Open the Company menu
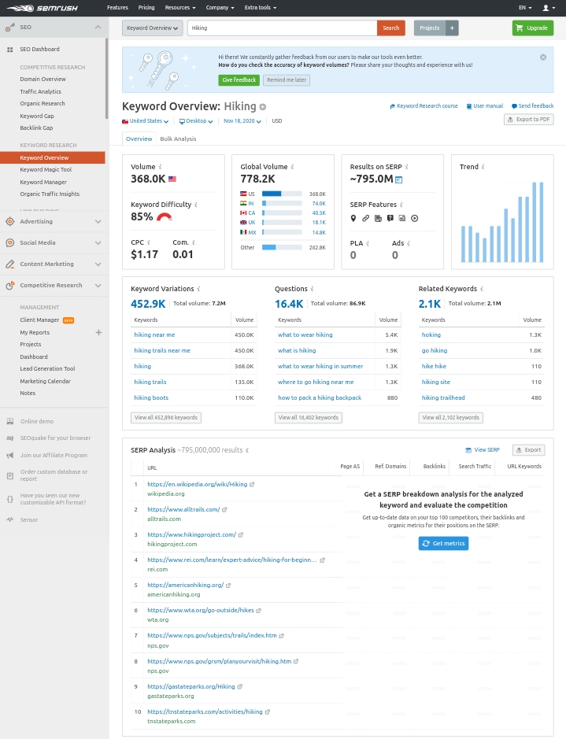 tap(220, 8)
